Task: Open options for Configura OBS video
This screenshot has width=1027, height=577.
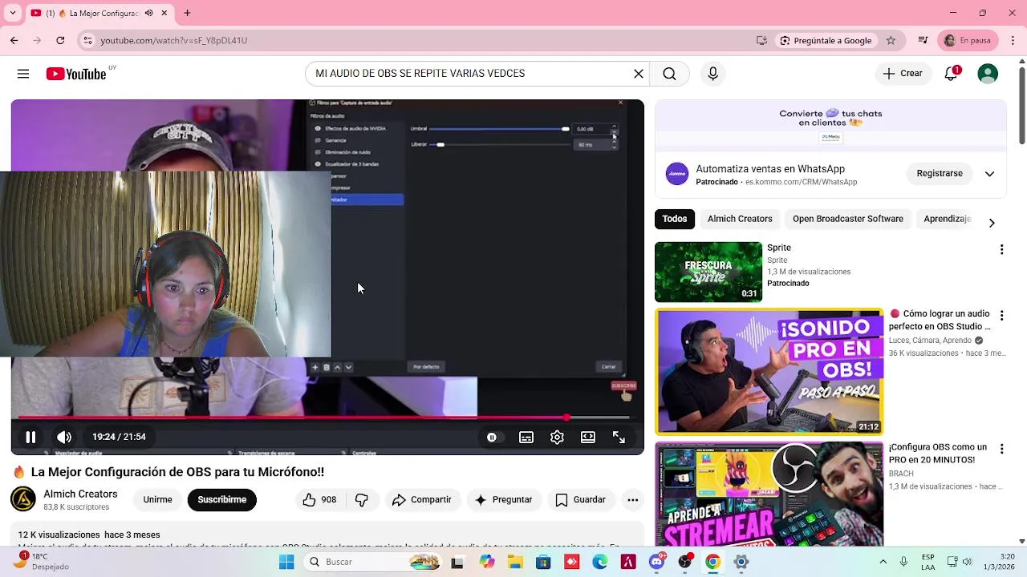Action: coord(1001,449)
